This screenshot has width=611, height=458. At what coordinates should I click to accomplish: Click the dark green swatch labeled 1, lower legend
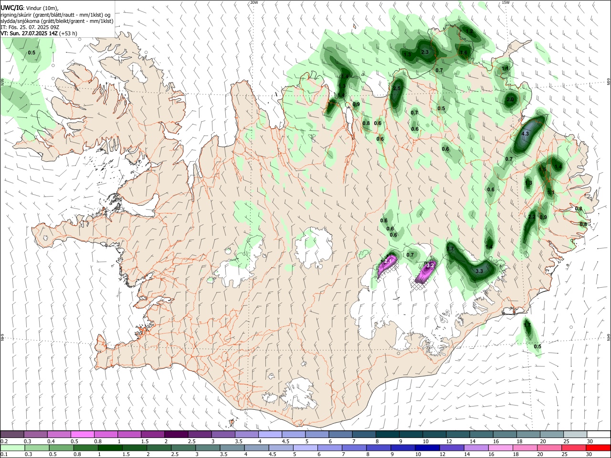click(110, 448)
